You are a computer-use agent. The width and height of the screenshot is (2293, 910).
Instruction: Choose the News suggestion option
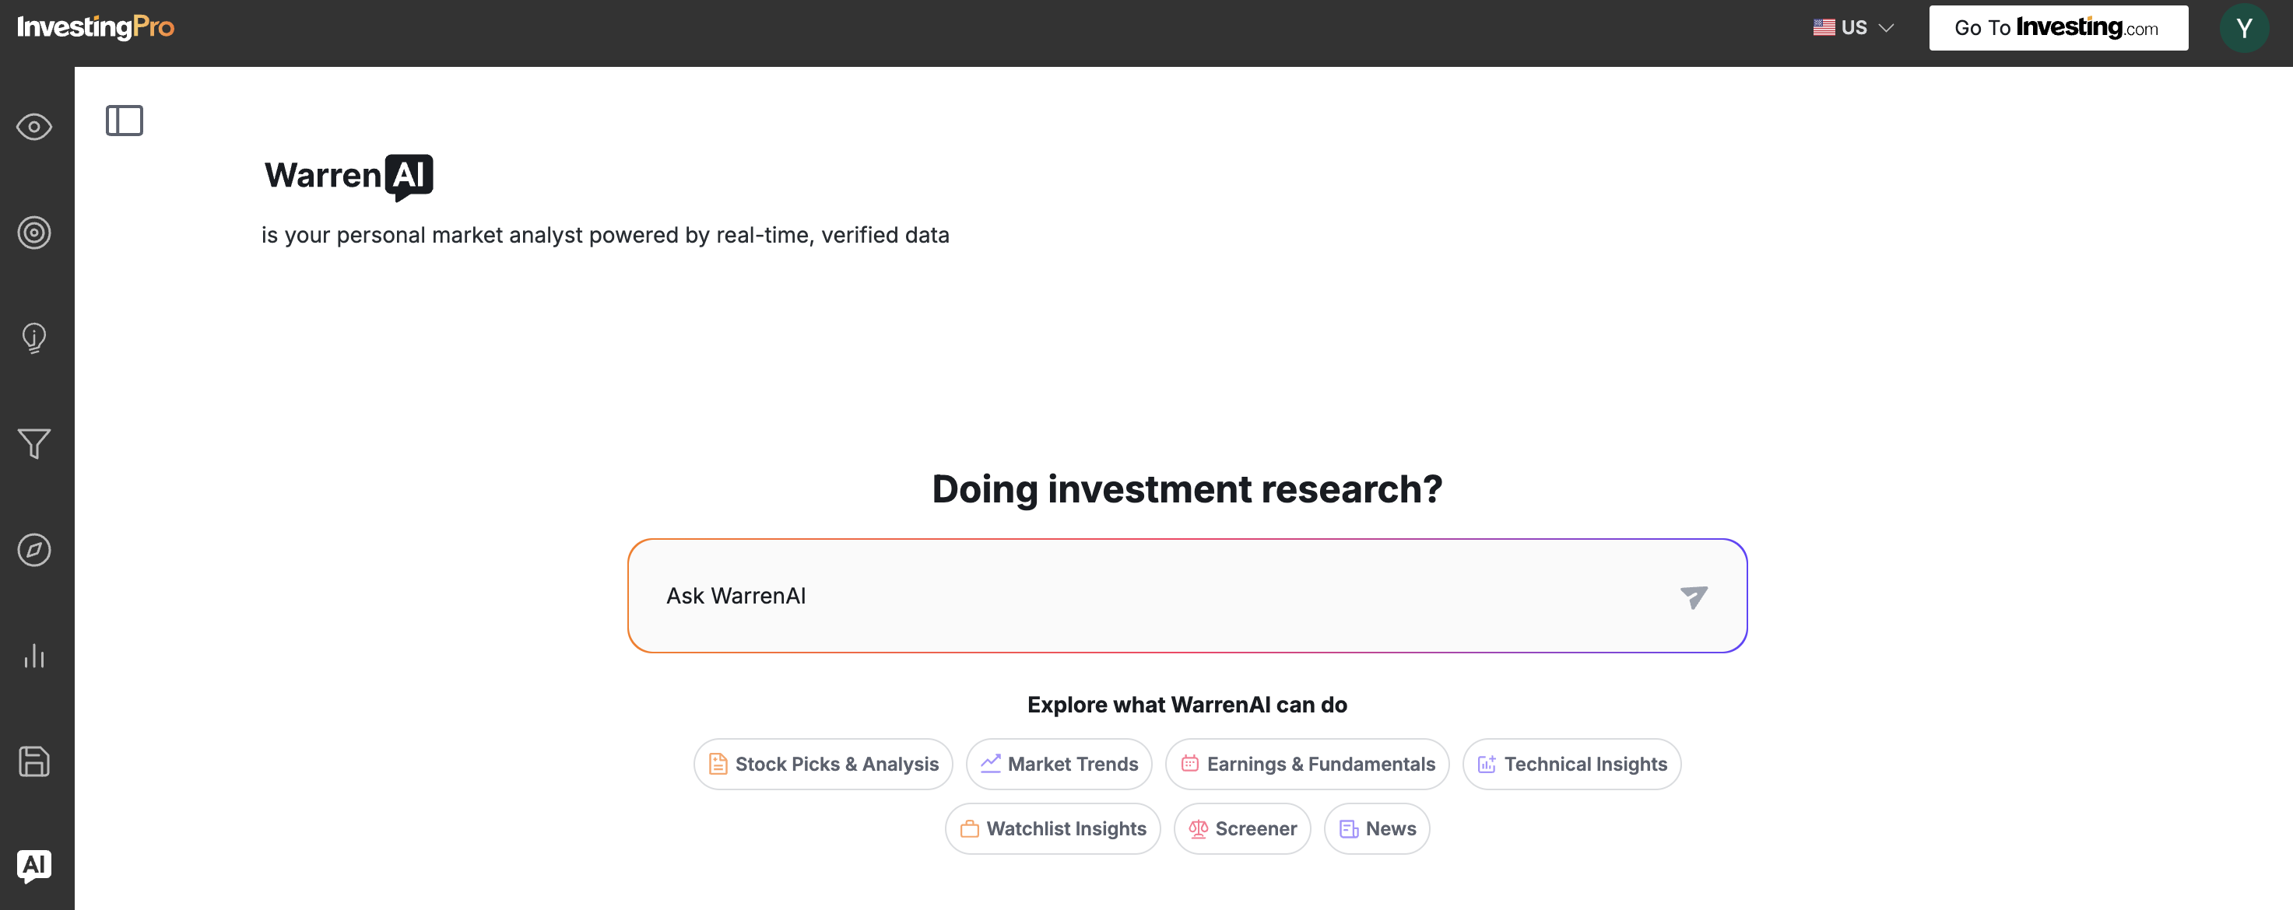pos(1376,828)
